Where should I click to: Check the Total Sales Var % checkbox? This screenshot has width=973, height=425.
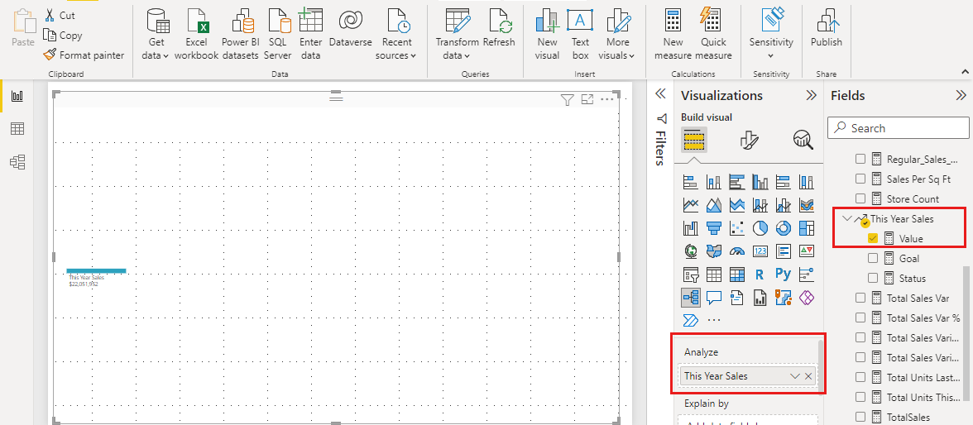pos(860,318)
